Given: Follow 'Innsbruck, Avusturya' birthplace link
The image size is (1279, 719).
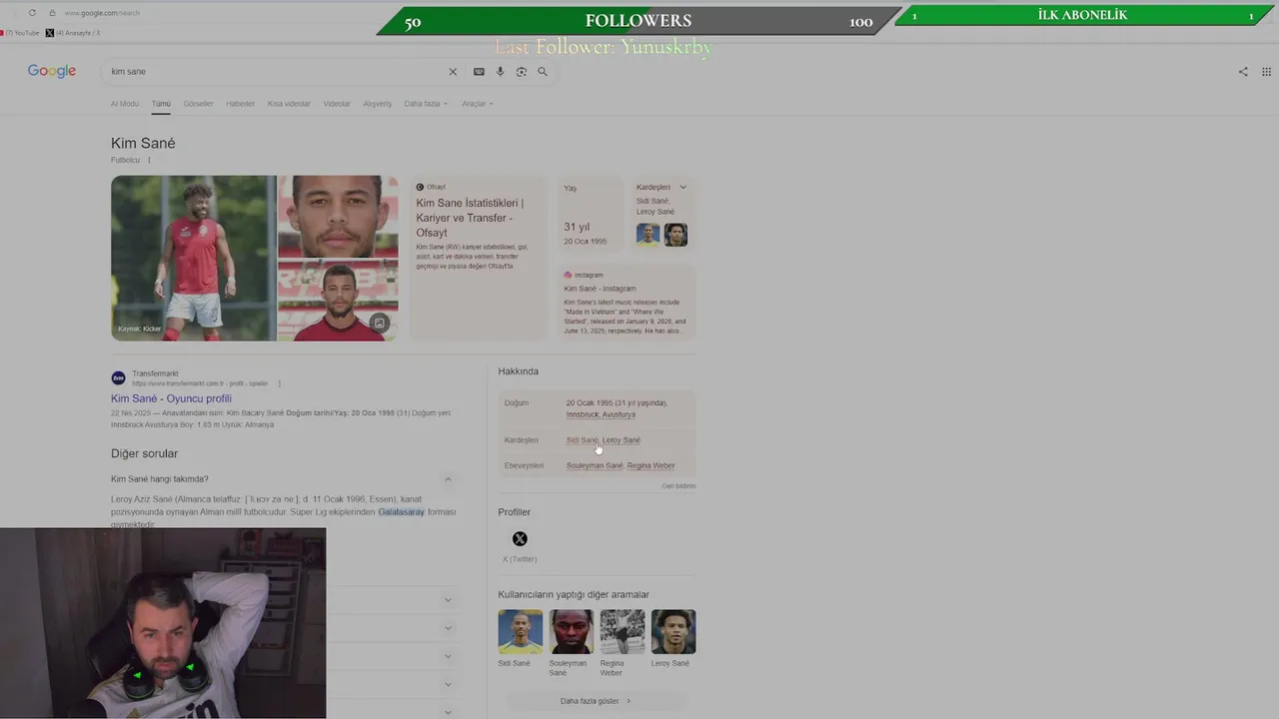Looking at the screenshot, I should [x=601, y=414].
